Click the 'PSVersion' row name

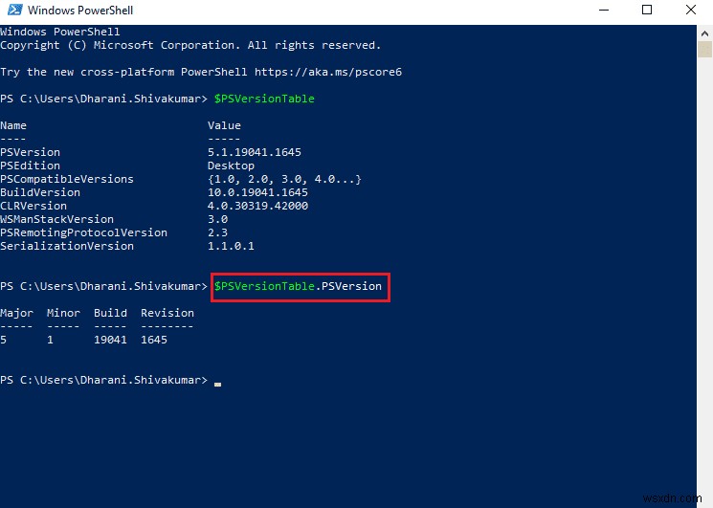[x=30, y=152]
